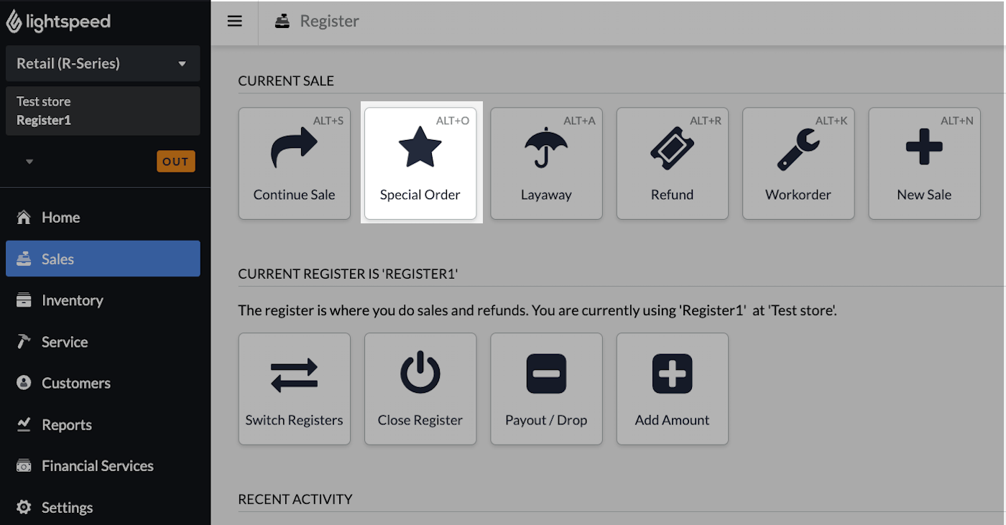Open the Test store Register1 selector
The width and height of the screenshot is (1006, 525).
[x=103, y=111]
